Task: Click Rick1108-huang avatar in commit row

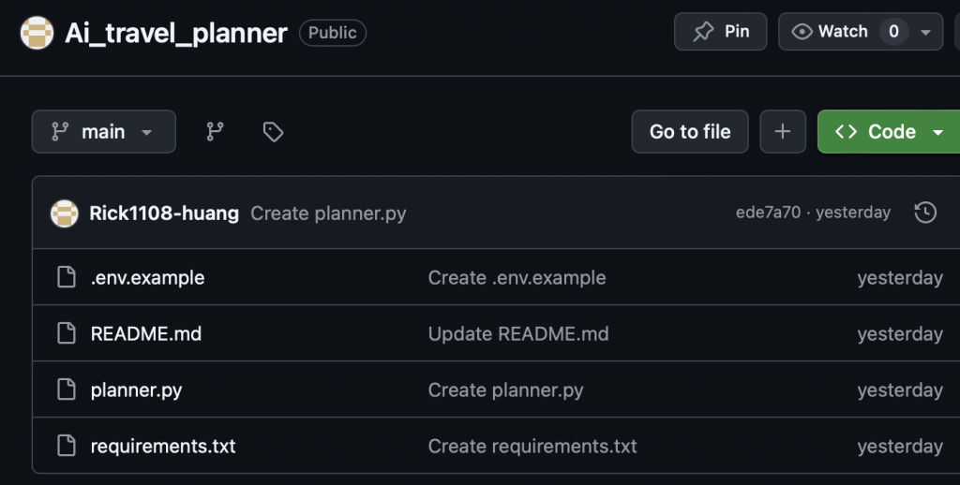Action: pos(65,213)
